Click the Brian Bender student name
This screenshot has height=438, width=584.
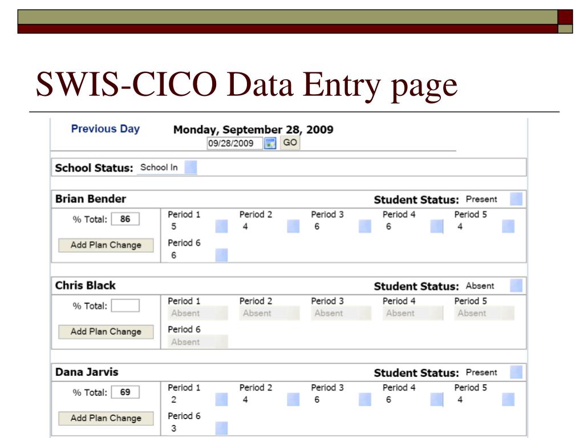click(x=91, y=199)
